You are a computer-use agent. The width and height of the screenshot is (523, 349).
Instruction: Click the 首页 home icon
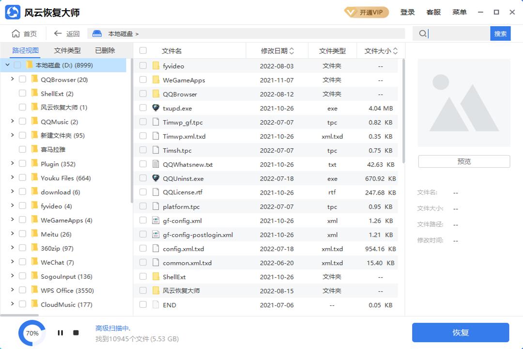(15, 33)
